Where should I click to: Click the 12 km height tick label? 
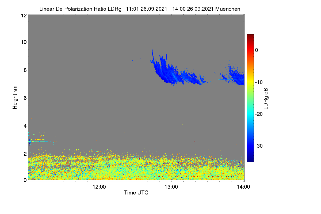24,16
